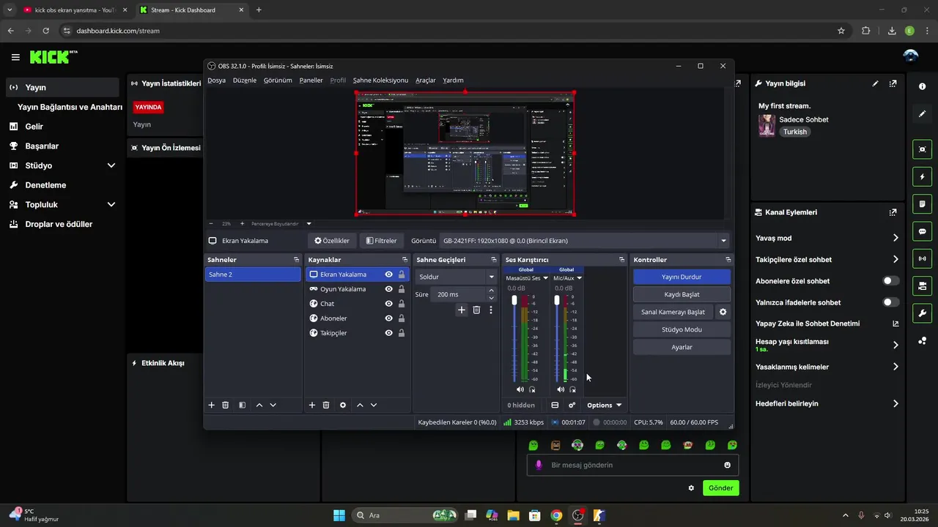Add a new scene in Sahneler panel

pyautogui.click(x=212, y=405)
